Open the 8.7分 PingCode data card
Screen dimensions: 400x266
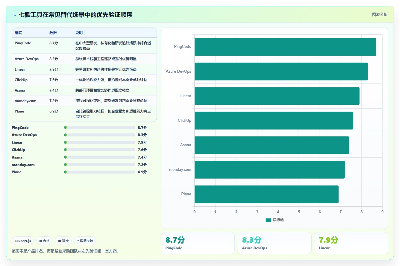point(198,243)
